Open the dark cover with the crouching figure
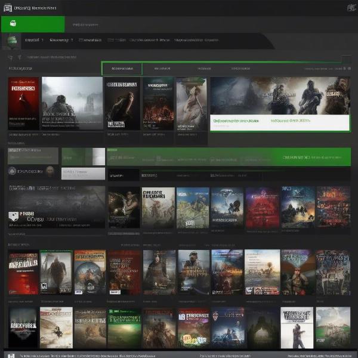358x358 pixels. (122, 103)
